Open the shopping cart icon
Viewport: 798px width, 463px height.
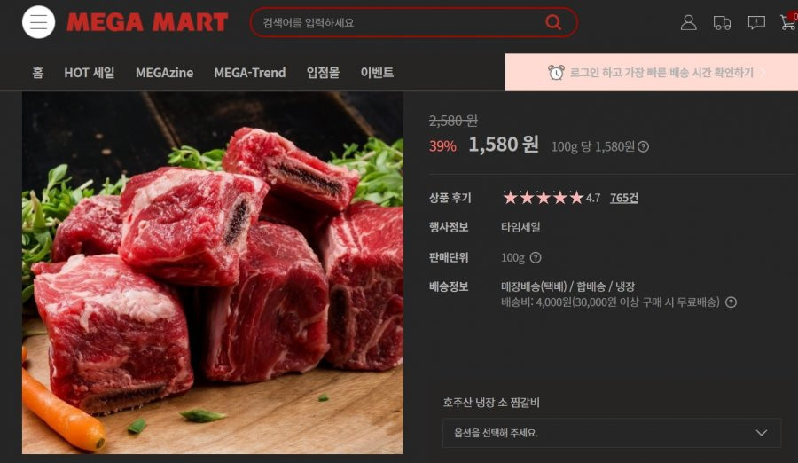point(788,22)
